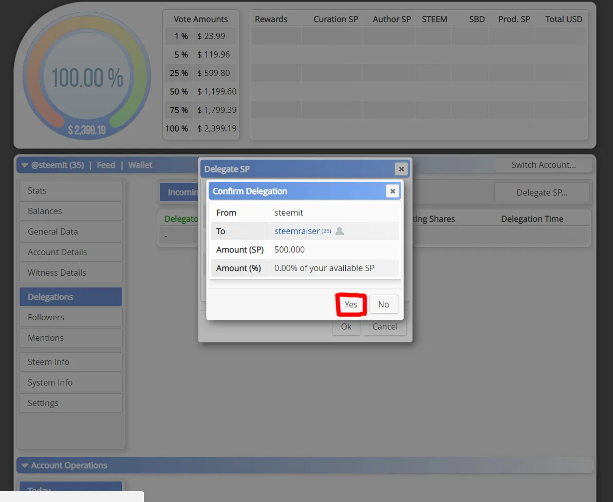Viewport: 613px width, 502px height.
Task: Select the Delegations sidebar tab
Action: pyautogui.click(x=71, y=297)
